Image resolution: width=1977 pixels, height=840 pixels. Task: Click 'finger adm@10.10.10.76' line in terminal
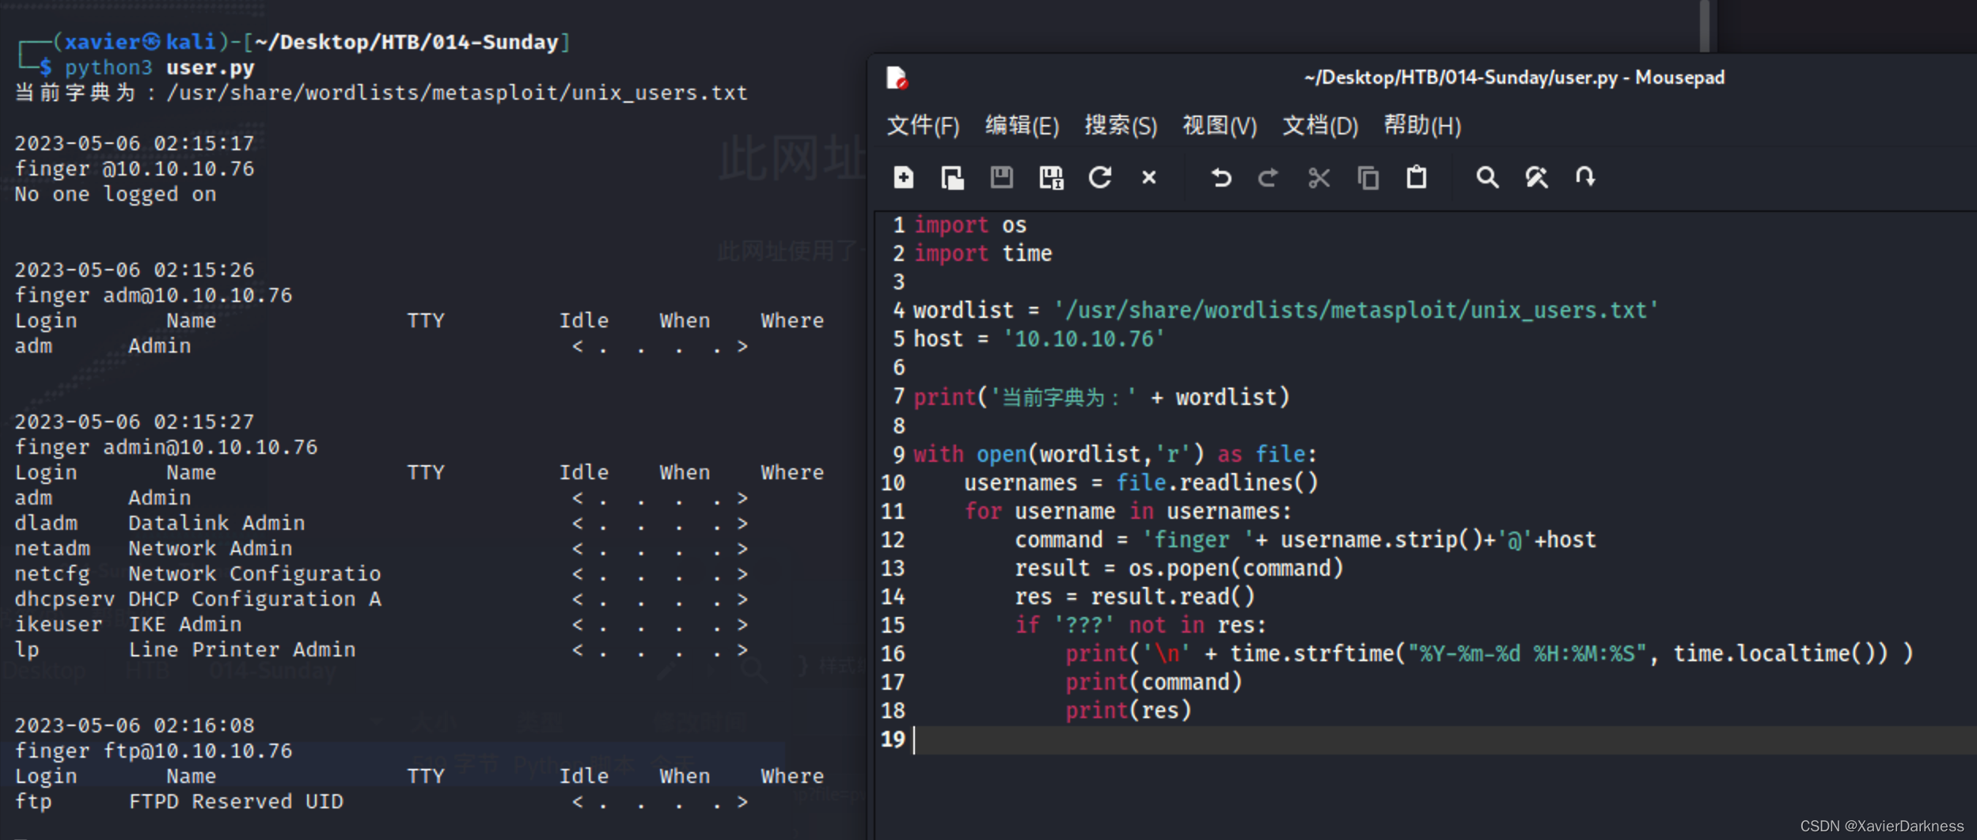(153, 296)
